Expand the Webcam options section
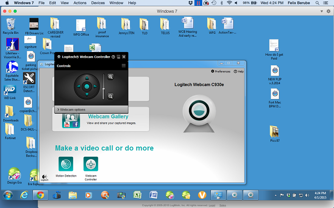334x208 pixels. coord(91,109)
